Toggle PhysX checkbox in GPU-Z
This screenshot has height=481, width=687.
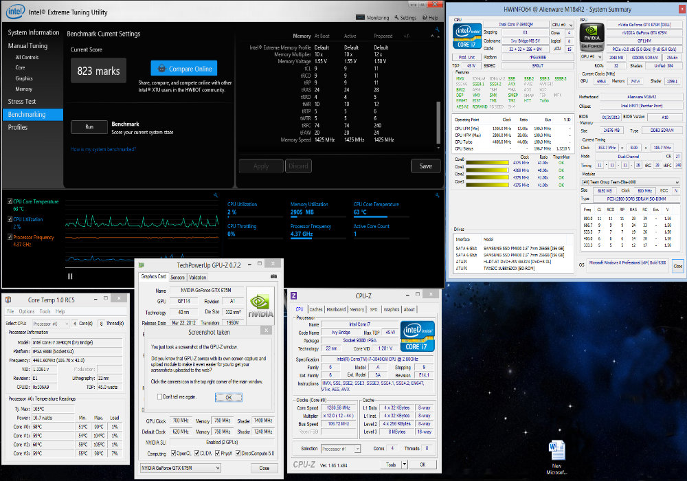coord(217,453)
